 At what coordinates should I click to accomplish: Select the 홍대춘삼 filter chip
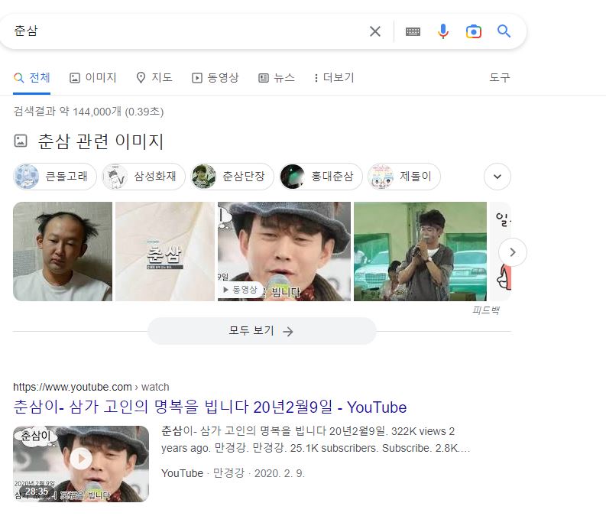(x=321, y=177)
